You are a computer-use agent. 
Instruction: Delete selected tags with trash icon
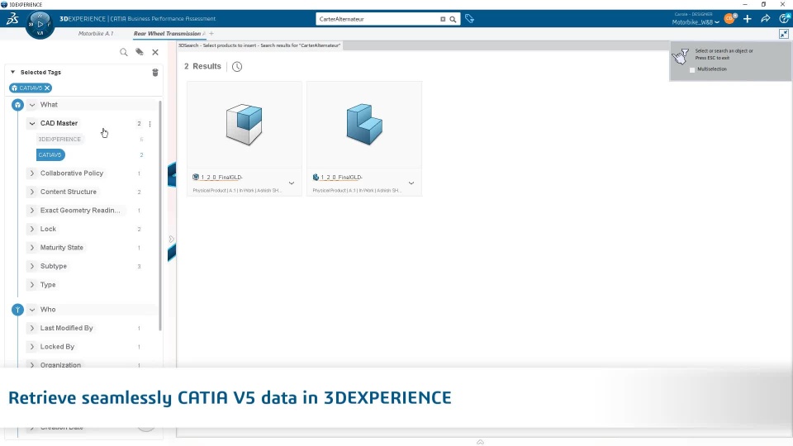tap(155, 73)
